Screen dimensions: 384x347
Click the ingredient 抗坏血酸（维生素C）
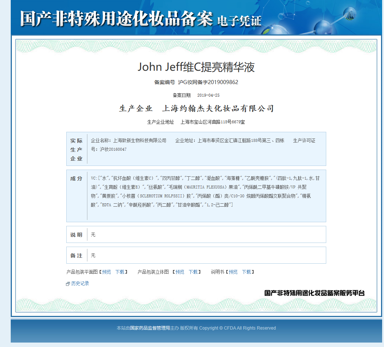135,178
